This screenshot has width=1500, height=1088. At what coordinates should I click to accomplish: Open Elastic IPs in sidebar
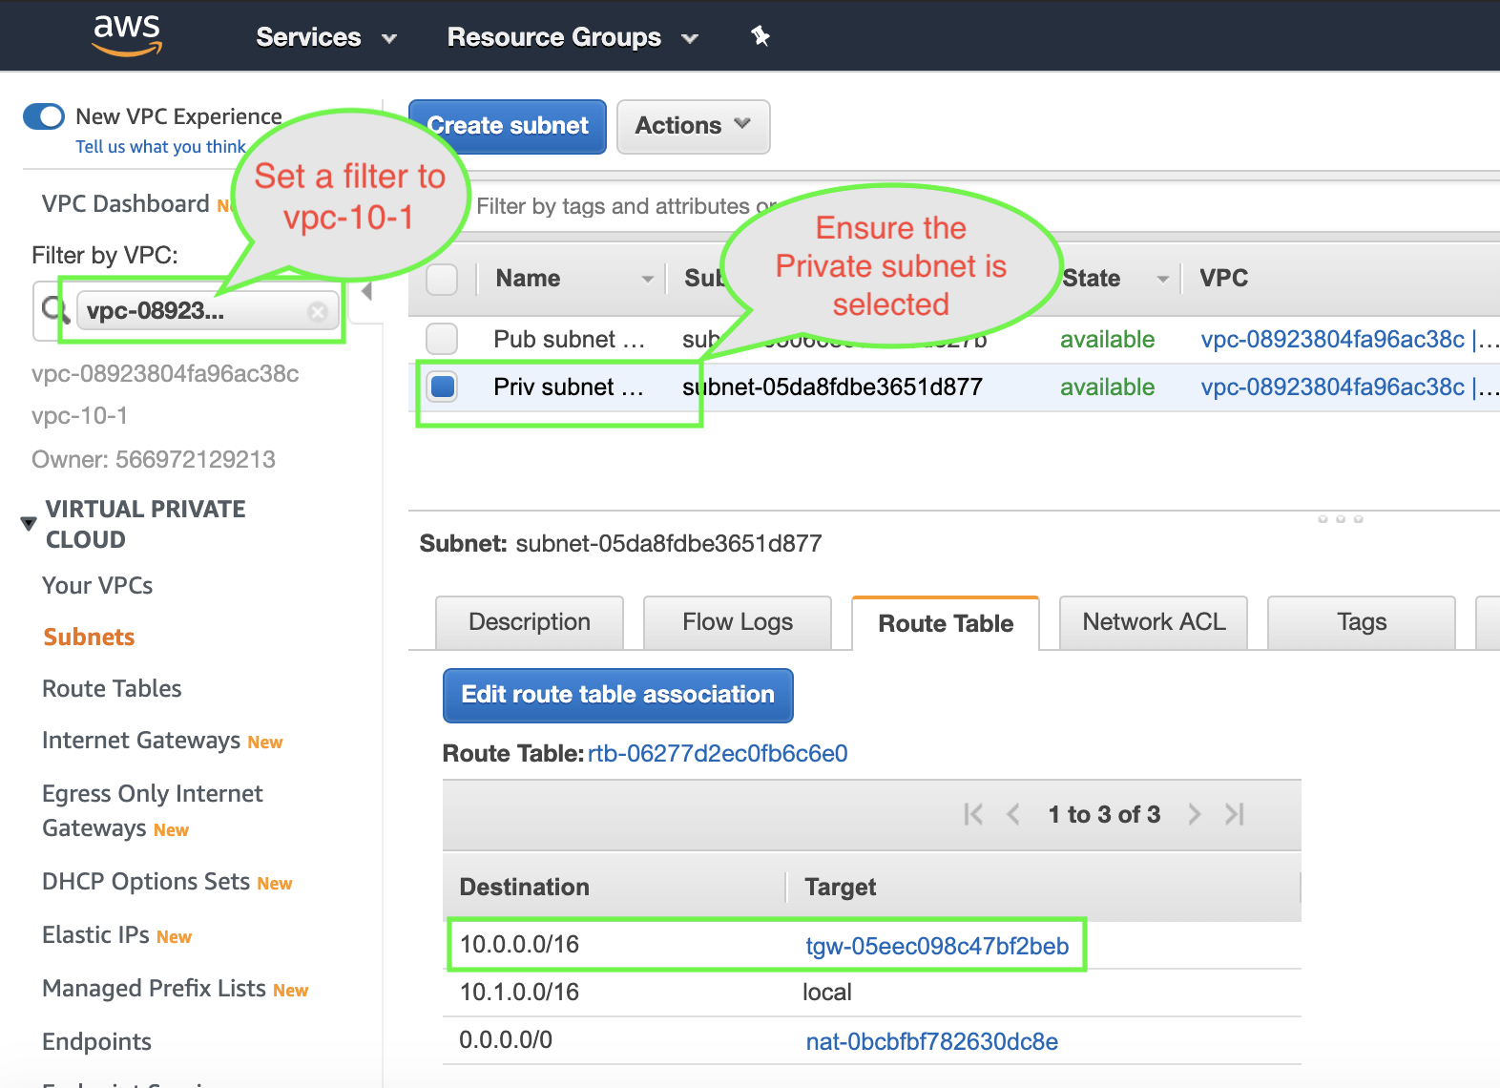95,935
